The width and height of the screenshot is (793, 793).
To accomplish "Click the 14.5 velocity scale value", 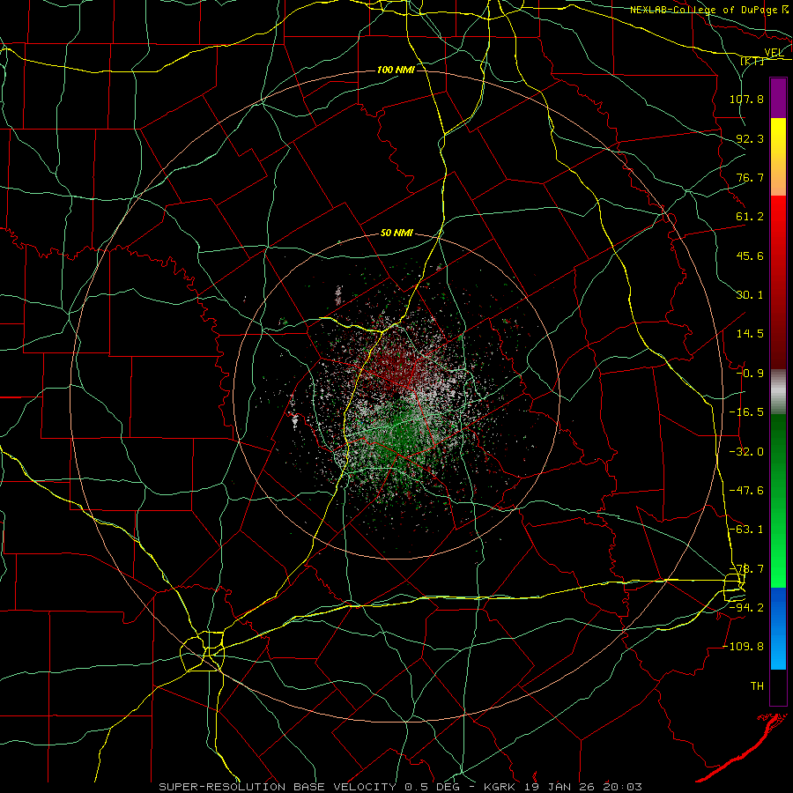I will pos(750,334).
